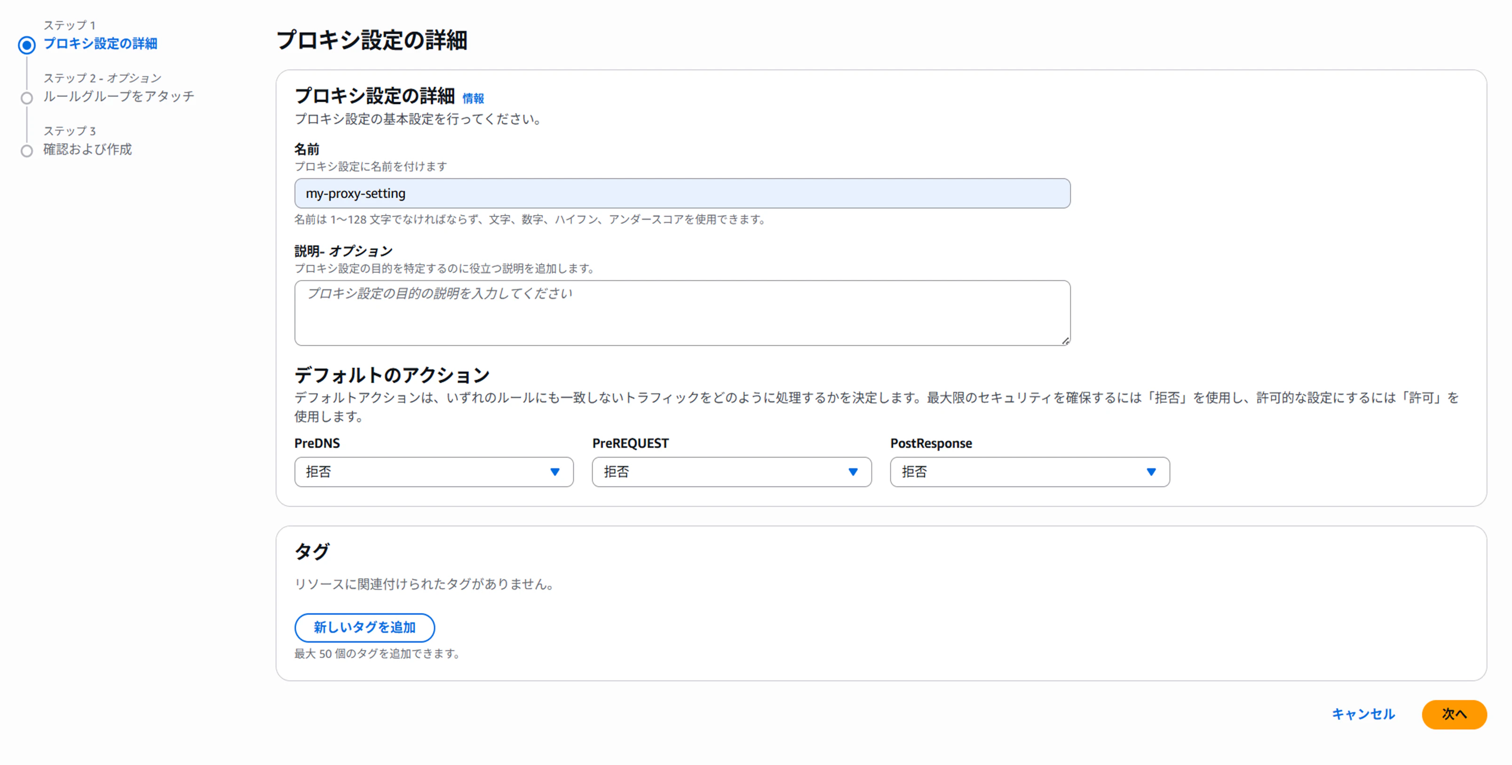Click the PostResponse blue triangle icon
This screenshot has height=765, width=1512.
tap(1151, 472)
